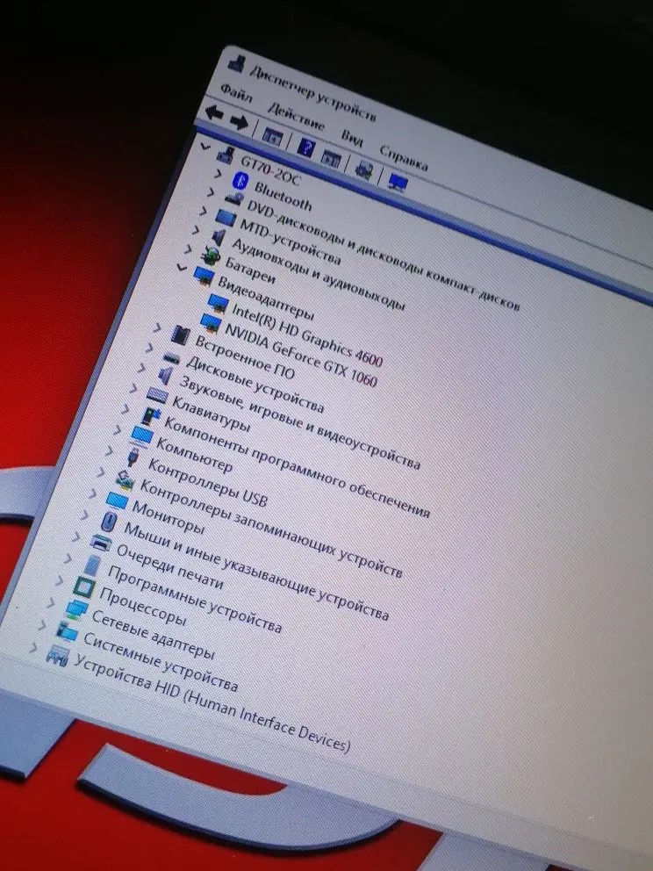This screenshot has height=871, width=653.
Task: Click the adapter icon beside Intel(R) HD Graphics 4600
Action: click(217, 303)
